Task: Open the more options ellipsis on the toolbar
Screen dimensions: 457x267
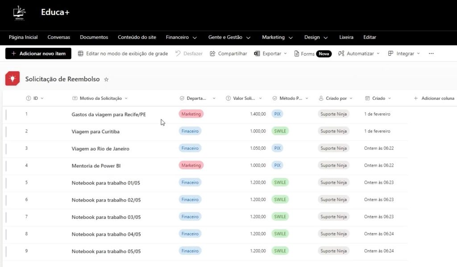Action: coord(431,53)
